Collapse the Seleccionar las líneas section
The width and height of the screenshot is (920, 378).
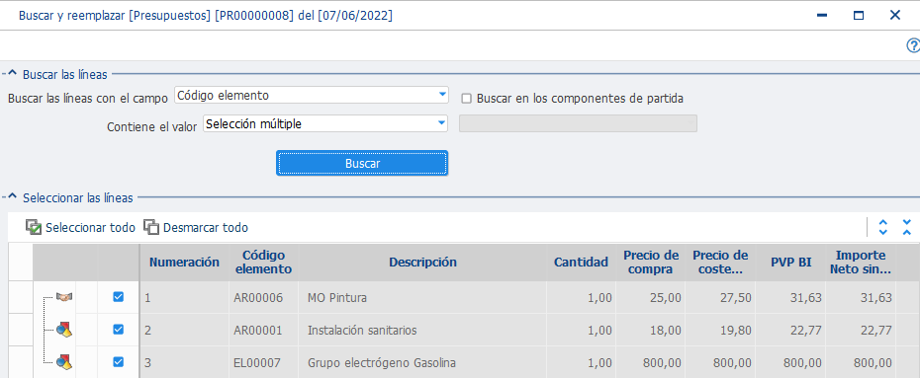[12, 197]
